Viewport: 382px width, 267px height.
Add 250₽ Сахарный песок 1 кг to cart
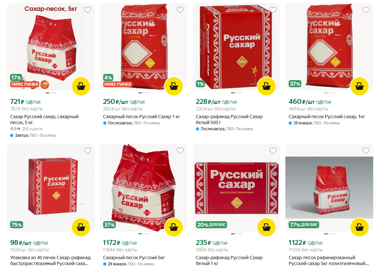(x=174, y=86)
